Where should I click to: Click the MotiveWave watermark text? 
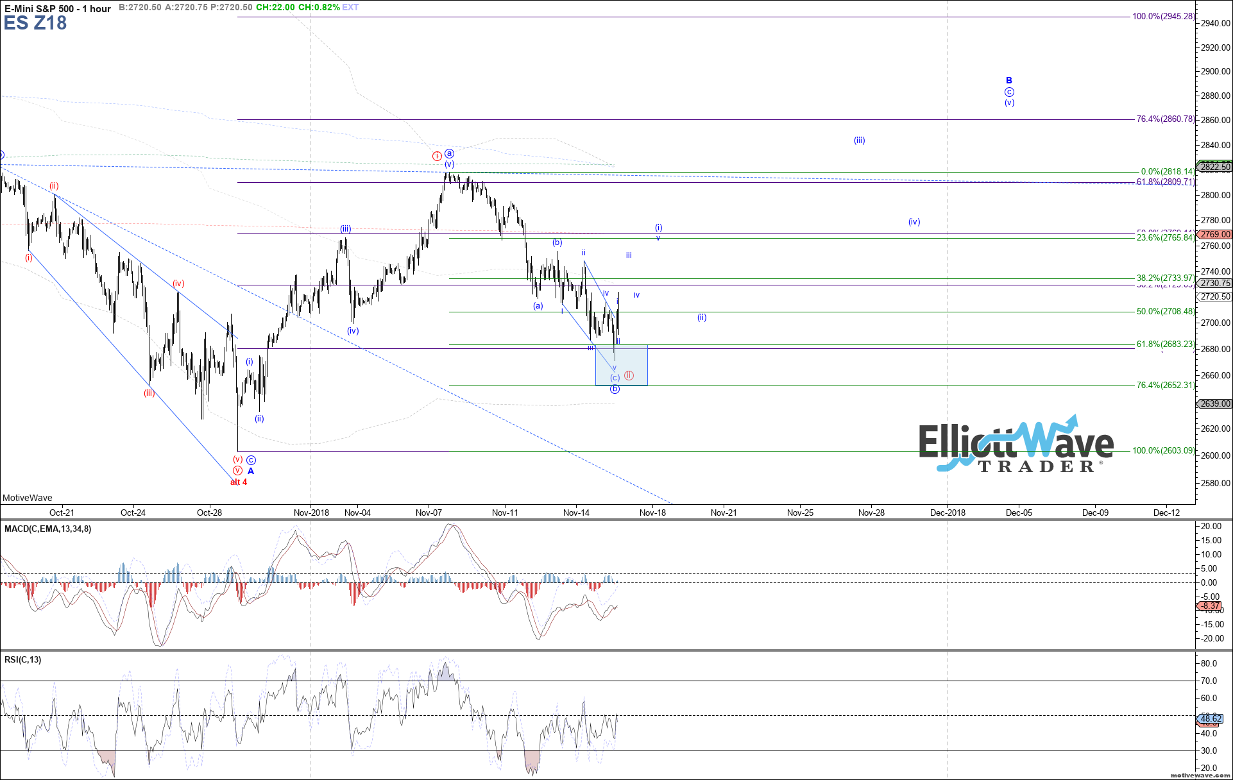tap(28, 498)
